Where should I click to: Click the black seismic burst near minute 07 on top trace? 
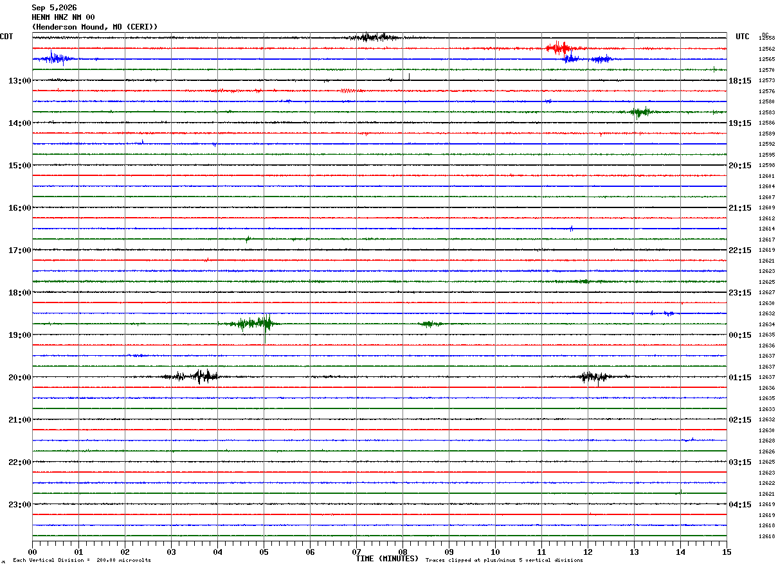(x=375, y=37)
